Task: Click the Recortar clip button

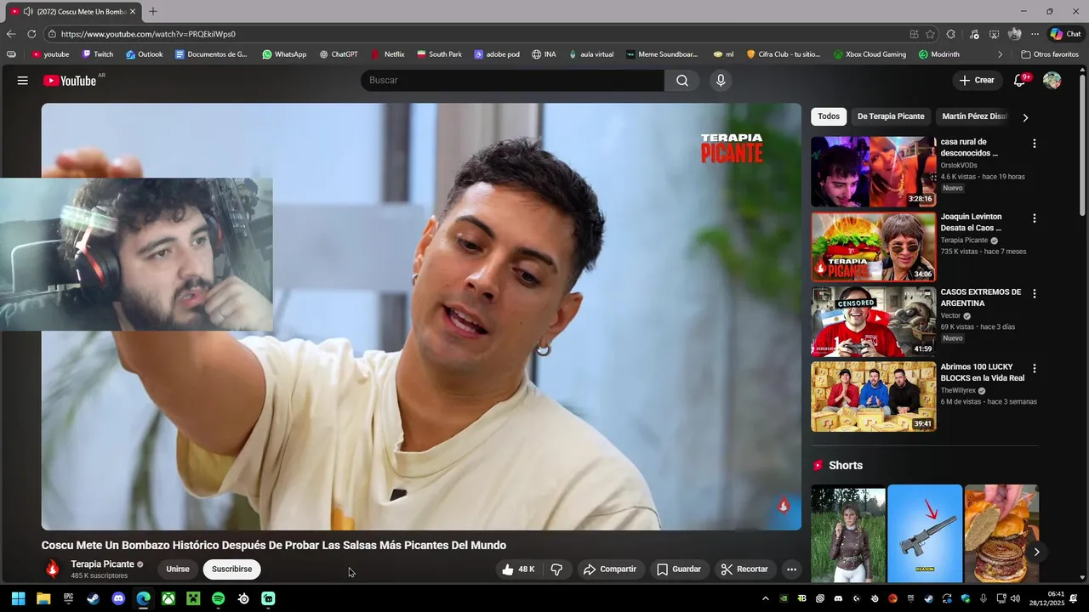Action: (x=744, y=569)
